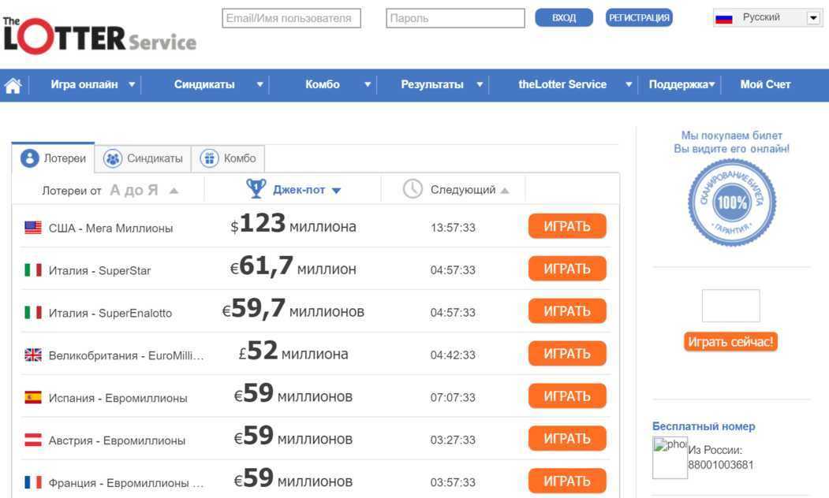The image size is (829, 498).
Task: Click the РЕГИСТРАЦИЯ button
Action: point(639,17)
